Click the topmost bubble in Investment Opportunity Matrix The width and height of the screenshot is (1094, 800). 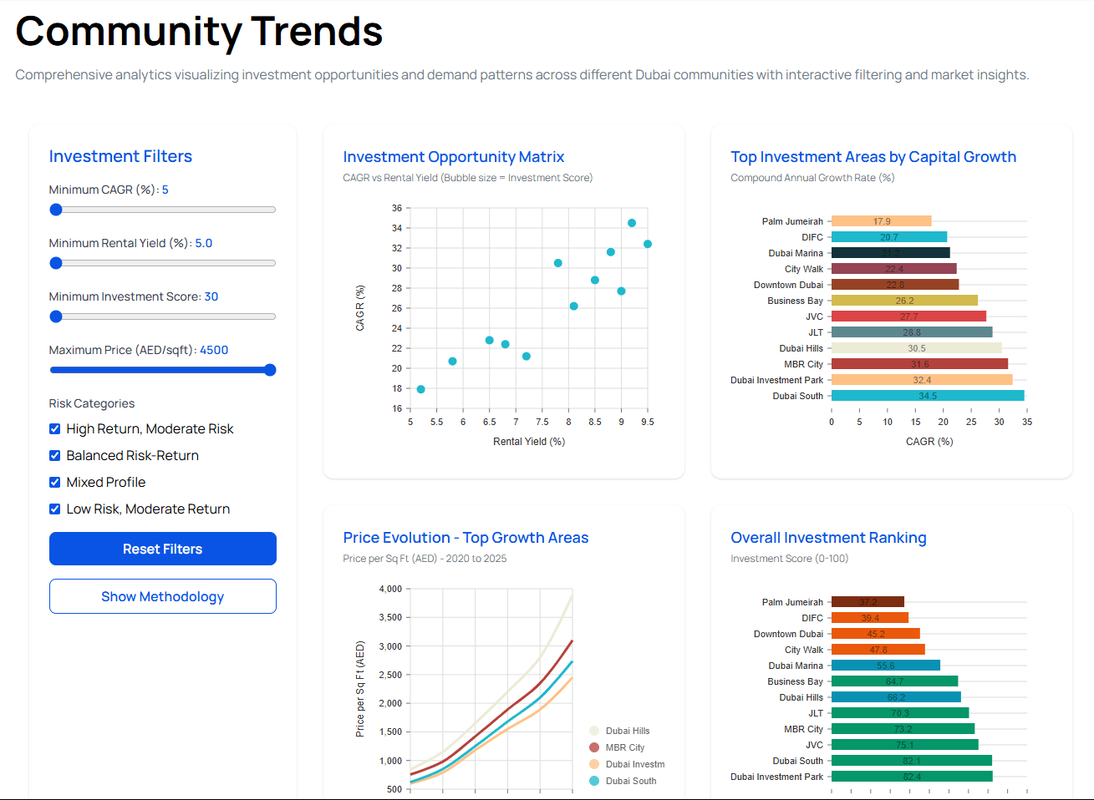pos(631,223)
